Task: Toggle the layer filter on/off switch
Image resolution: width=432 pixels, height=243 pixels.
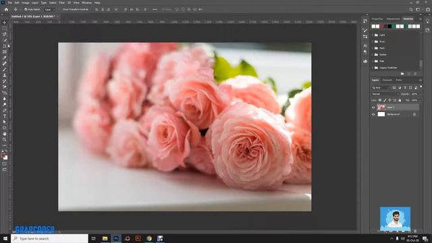Action: point(421,87)
